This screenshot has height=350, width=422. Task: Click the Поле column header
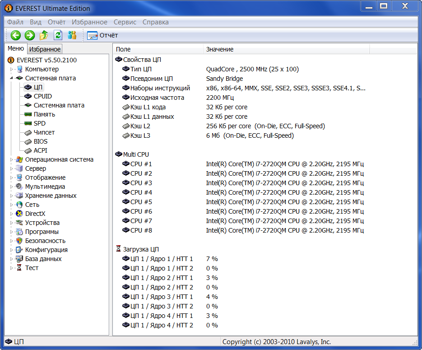pyautogui.click(x=158, y=49)
